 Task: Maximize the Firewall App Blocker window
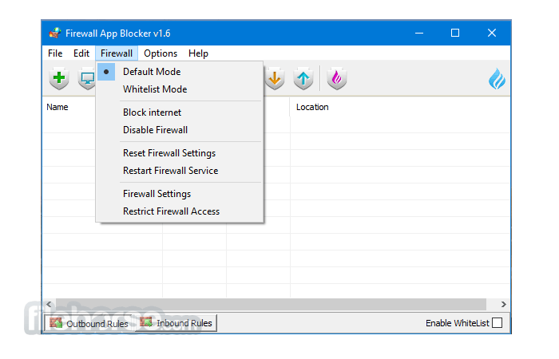point(455,34)
